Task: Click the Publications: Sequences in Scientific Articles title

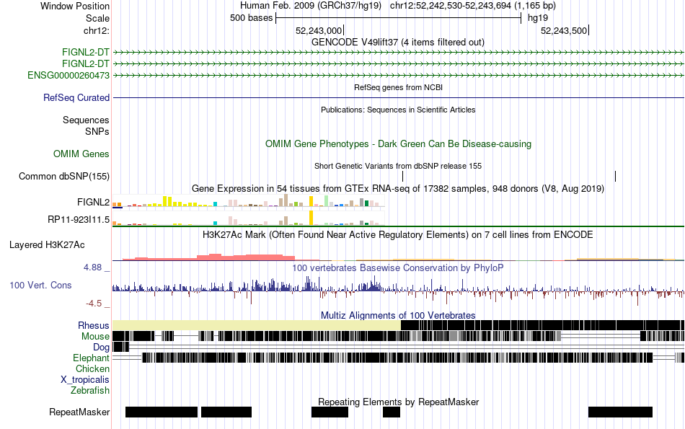Action: 398,110
